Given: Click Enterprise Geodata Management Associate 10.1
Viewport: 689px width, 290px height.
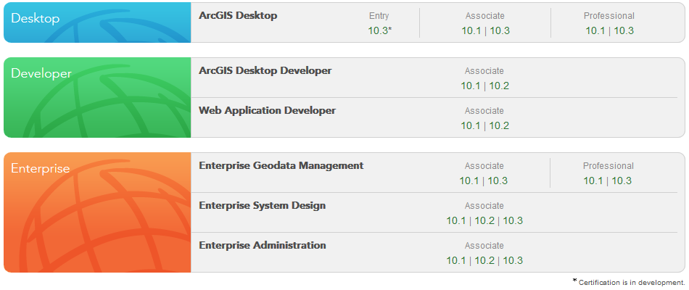Looking at the screenshot, I should (469, 181).
